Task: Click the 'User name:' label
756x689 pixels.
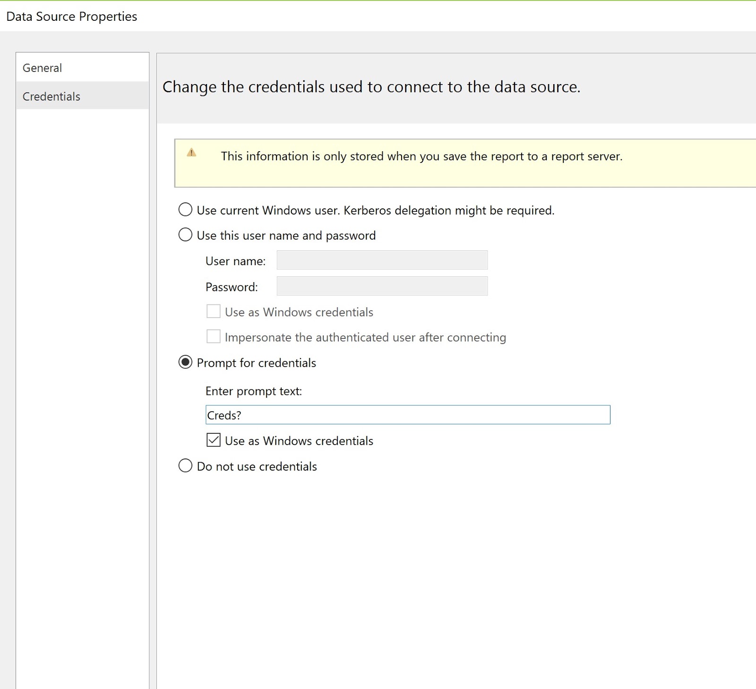Action: click(x=235, y=261)
